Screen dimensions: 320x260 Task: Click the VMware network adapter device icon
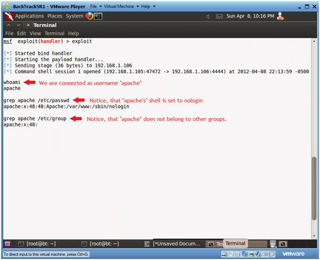pos(244,254)
